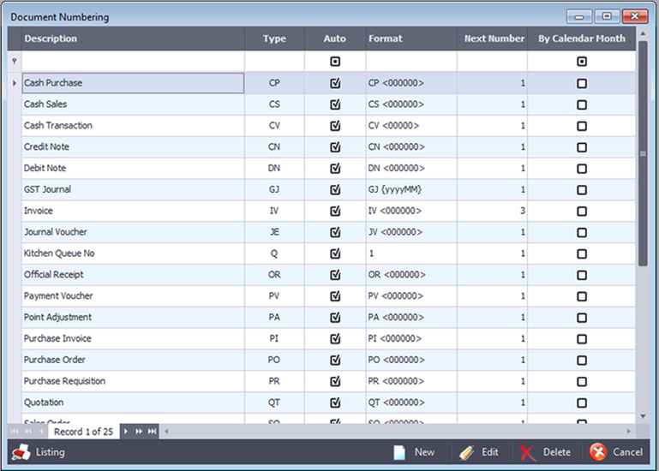Click the Delete button label
The image size is (659, 471).
(x=557, y=452)
